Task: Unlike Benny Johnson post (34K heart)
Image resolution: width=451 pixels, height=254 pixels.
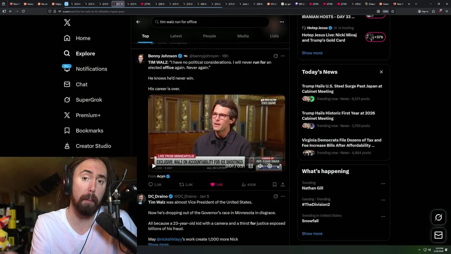Action: tap(216, 185)
